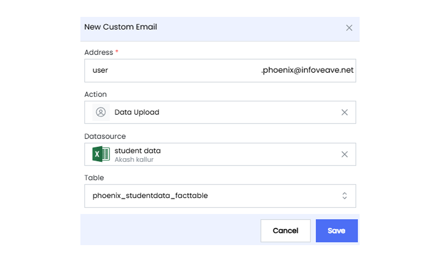Click the user icon beside Data Upload

click(x=101, y=112)
